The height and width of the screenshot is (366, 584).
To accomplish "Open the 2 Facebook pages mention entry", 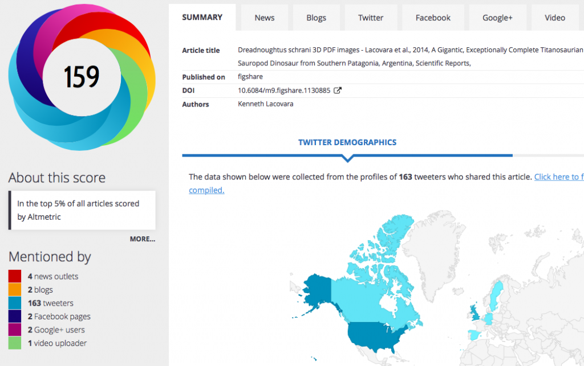I will pyautogui.click(x=59, y=316).
